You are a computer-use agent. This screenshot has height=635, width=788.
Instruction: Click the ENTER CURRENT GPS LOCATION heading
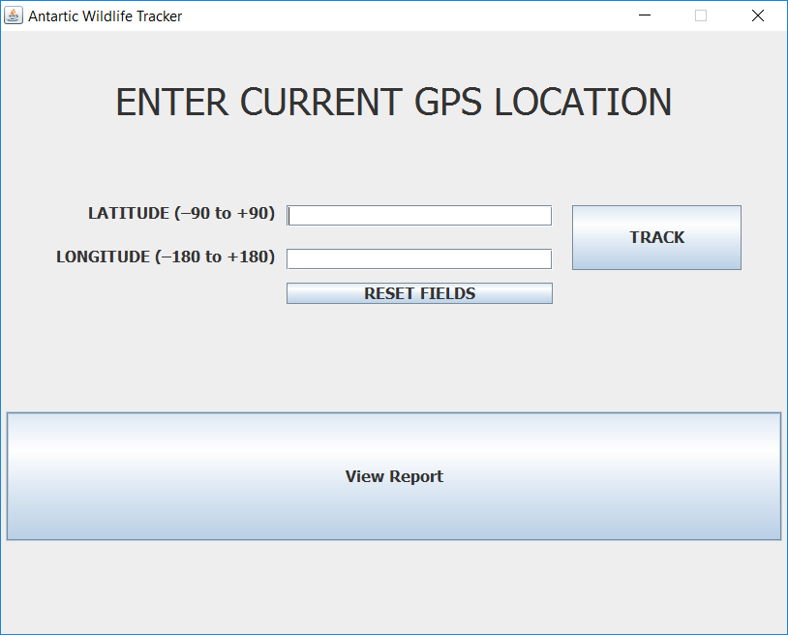pos(393,103)
